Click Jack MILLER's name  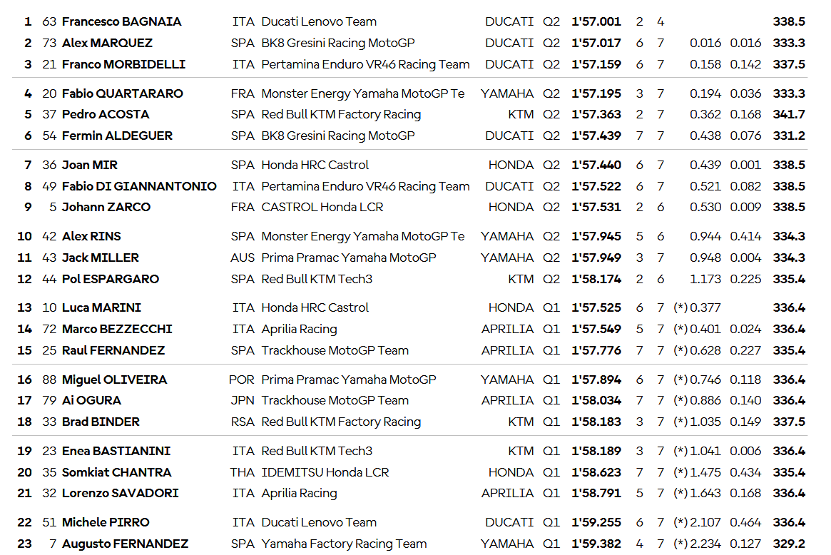point(100,258)
